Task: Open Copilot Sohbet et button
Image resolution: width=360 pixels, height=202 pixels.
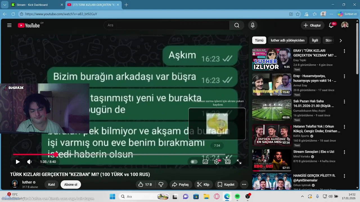Action: 347,14
